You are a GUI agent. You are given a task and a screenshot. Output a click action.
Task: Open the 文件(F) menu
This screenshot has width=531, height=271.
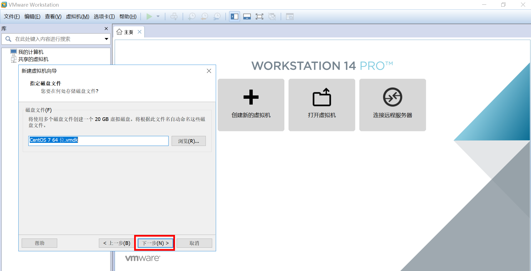(x=12, y=17)
